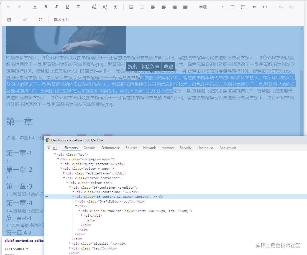
Task: Toggle the DevTools device toolbar
Action: tap(55, 148)
